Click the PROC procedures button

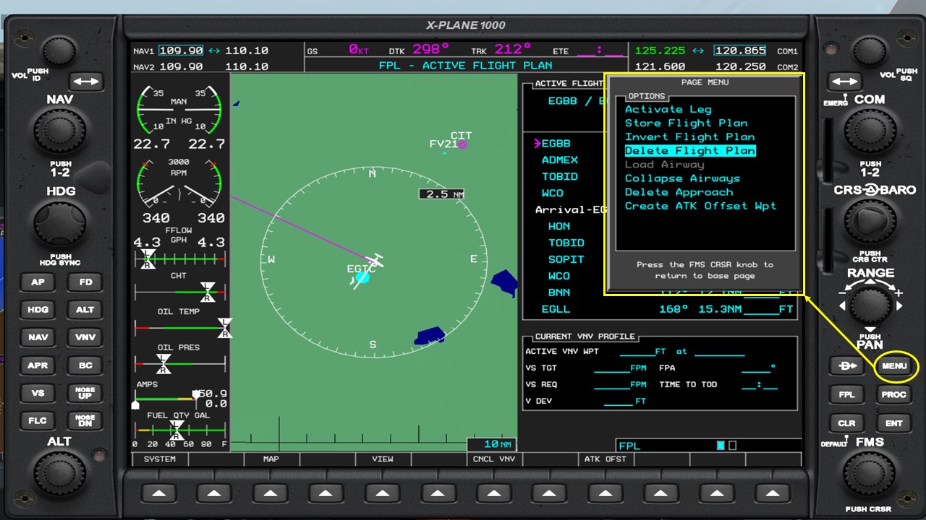[894, 395]
